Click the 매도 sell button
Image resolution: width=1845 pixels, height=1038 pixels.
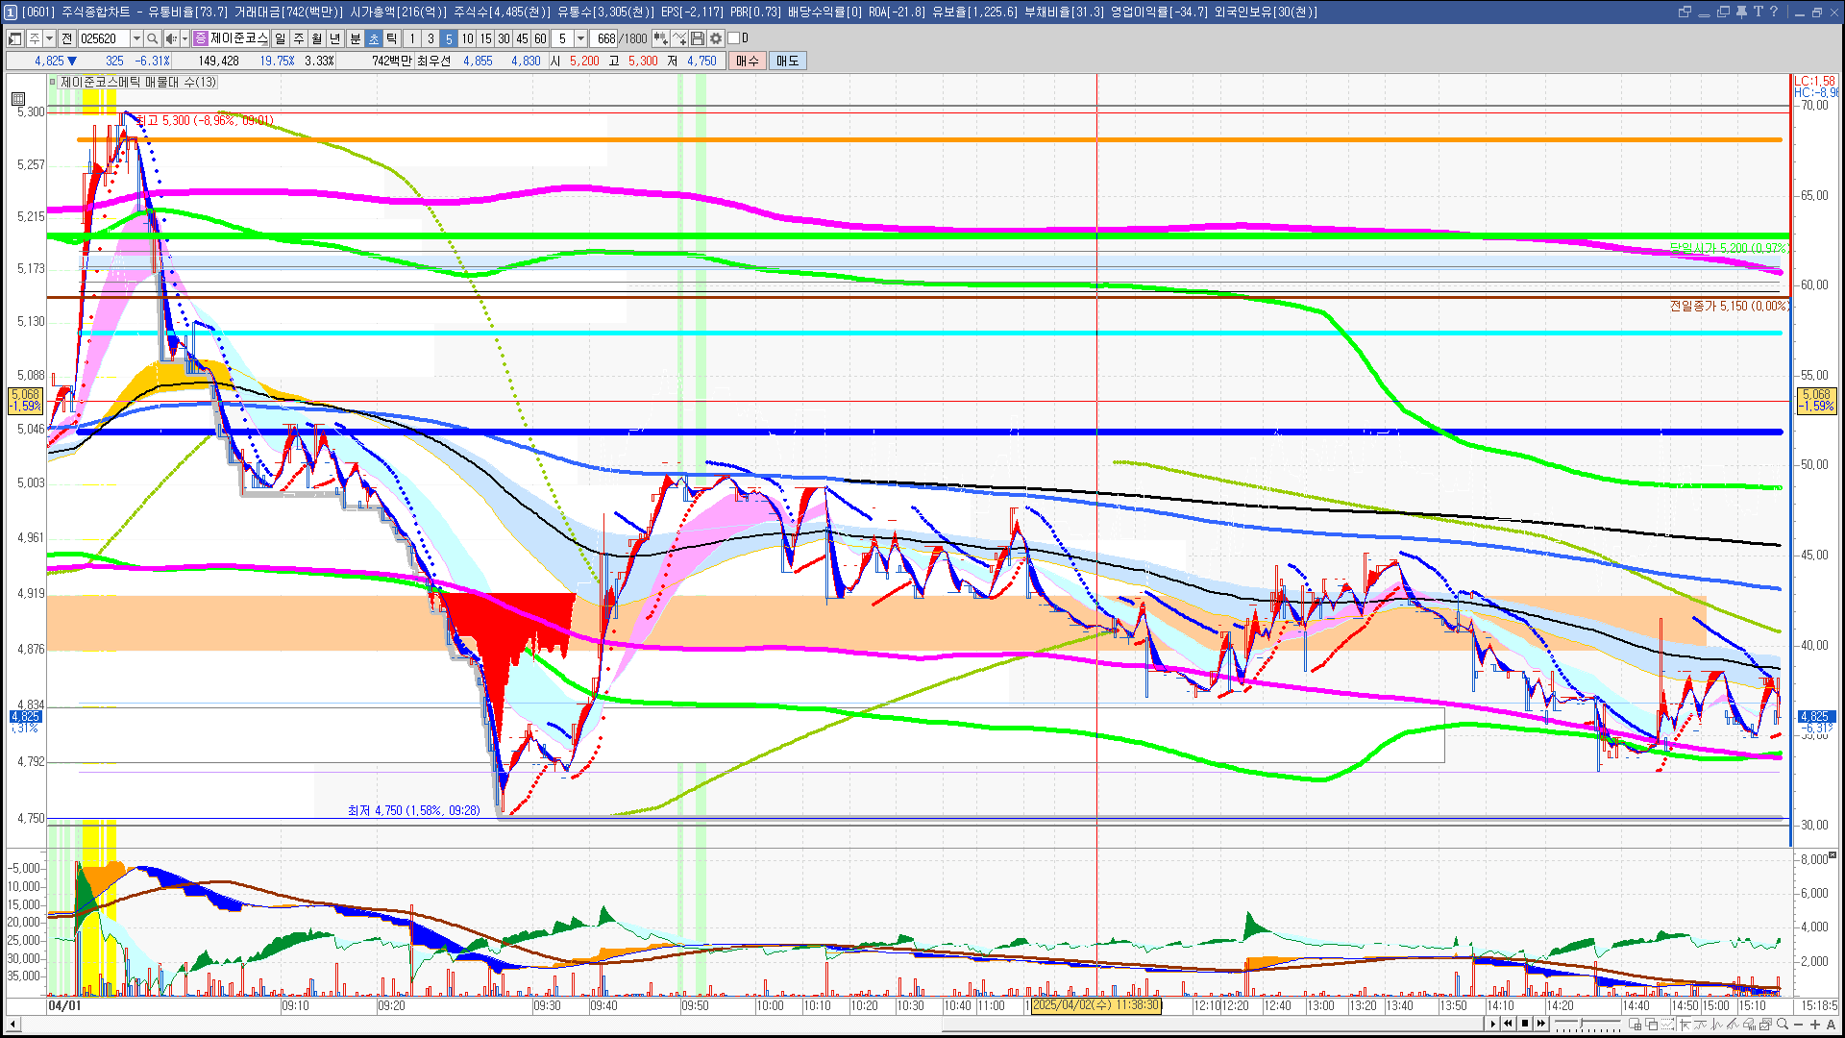point(788,61)
